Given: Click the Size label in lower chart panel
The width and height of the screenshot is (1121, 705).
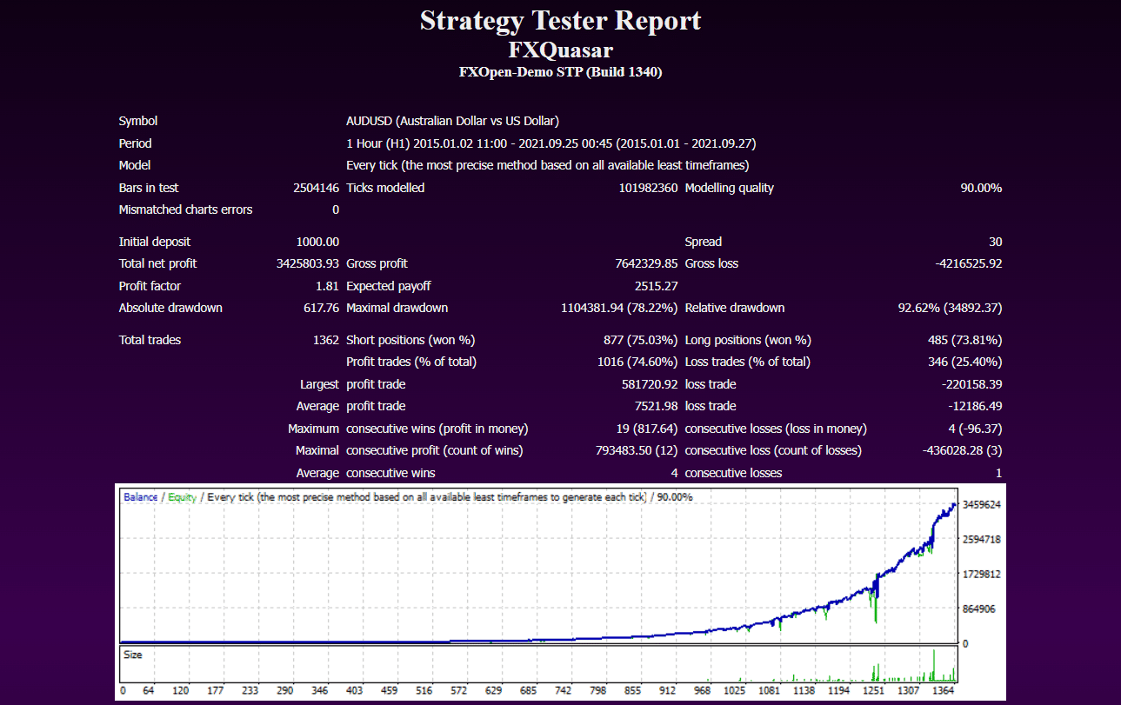Looking at the screenshot, I should pos(133,655).
